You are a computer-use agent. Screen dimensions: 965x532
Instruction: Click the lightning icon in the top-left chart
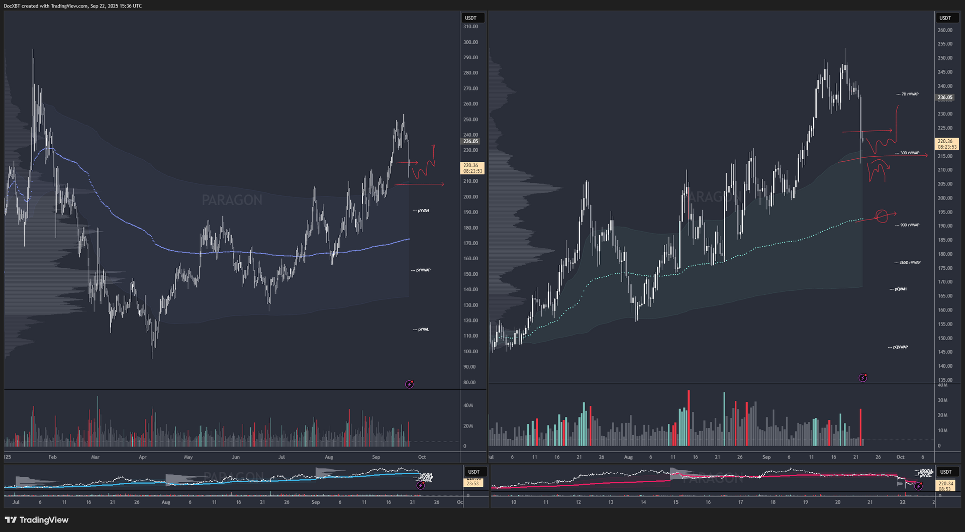click(x=410, y=384)
